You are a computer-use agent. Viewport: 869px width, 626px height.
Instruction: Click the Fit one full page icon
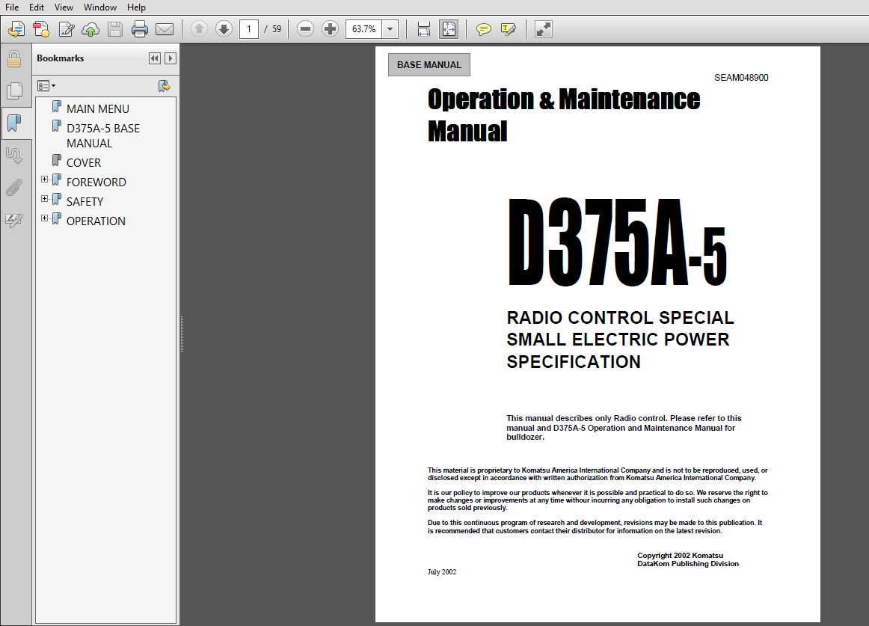[x=449, y=29]
